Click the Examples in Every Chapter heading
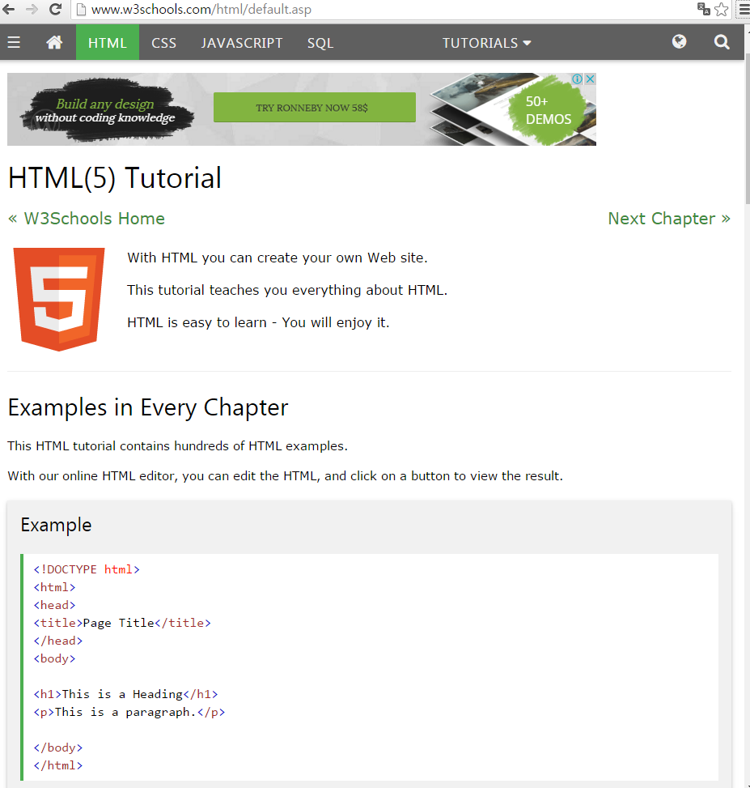750x788 pixels. (x=148, y=407)
